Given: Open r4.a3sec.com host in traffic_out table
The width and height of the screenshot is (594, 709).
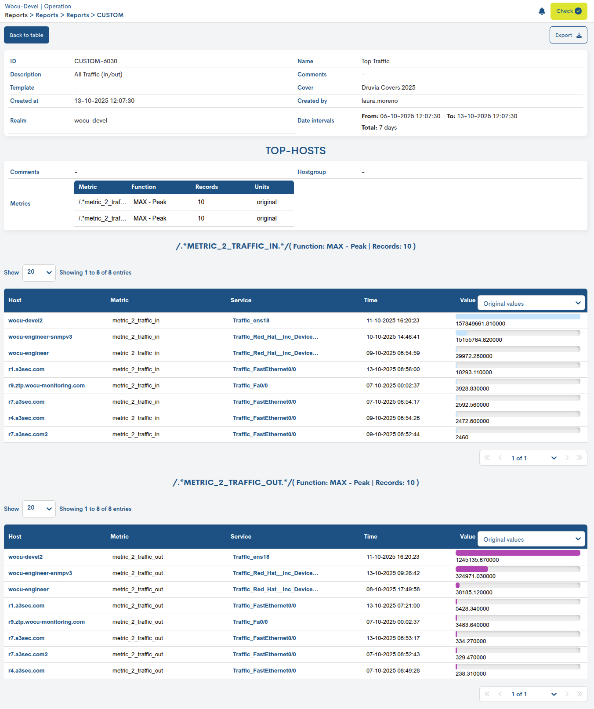Looking at the screenshot, I should coord(26,671).
